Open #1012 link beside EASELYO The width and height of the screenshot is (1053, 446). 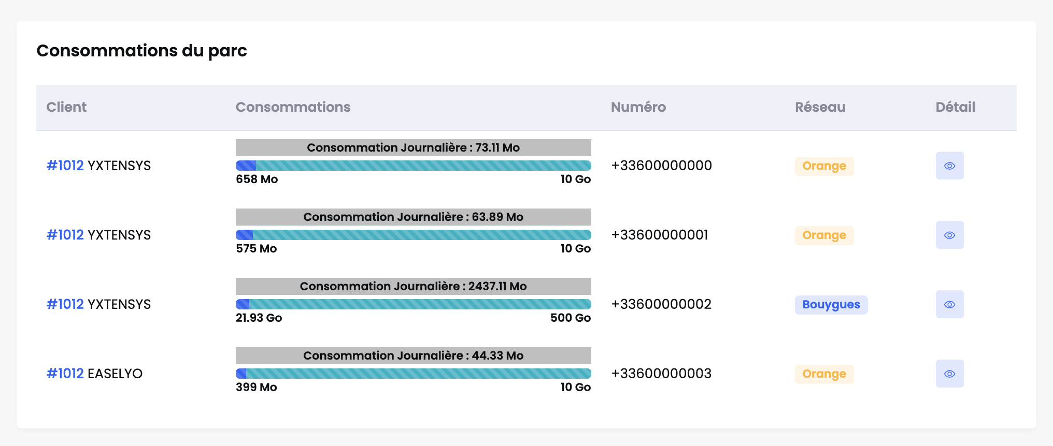[x=65, y=374]
